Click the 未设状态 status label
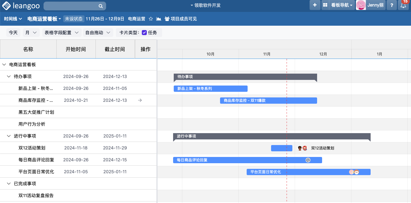 (74, 19)
